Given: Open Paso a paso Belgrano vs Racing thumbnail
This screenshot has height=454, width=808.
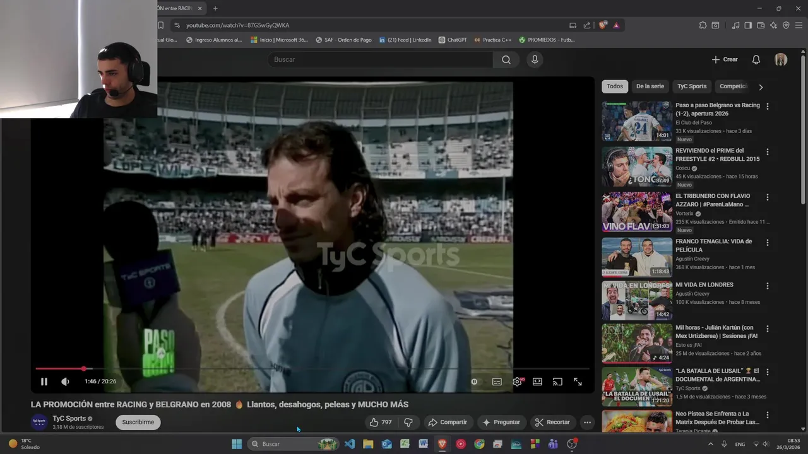Looking at the screenshot, I should click(637, 121).
